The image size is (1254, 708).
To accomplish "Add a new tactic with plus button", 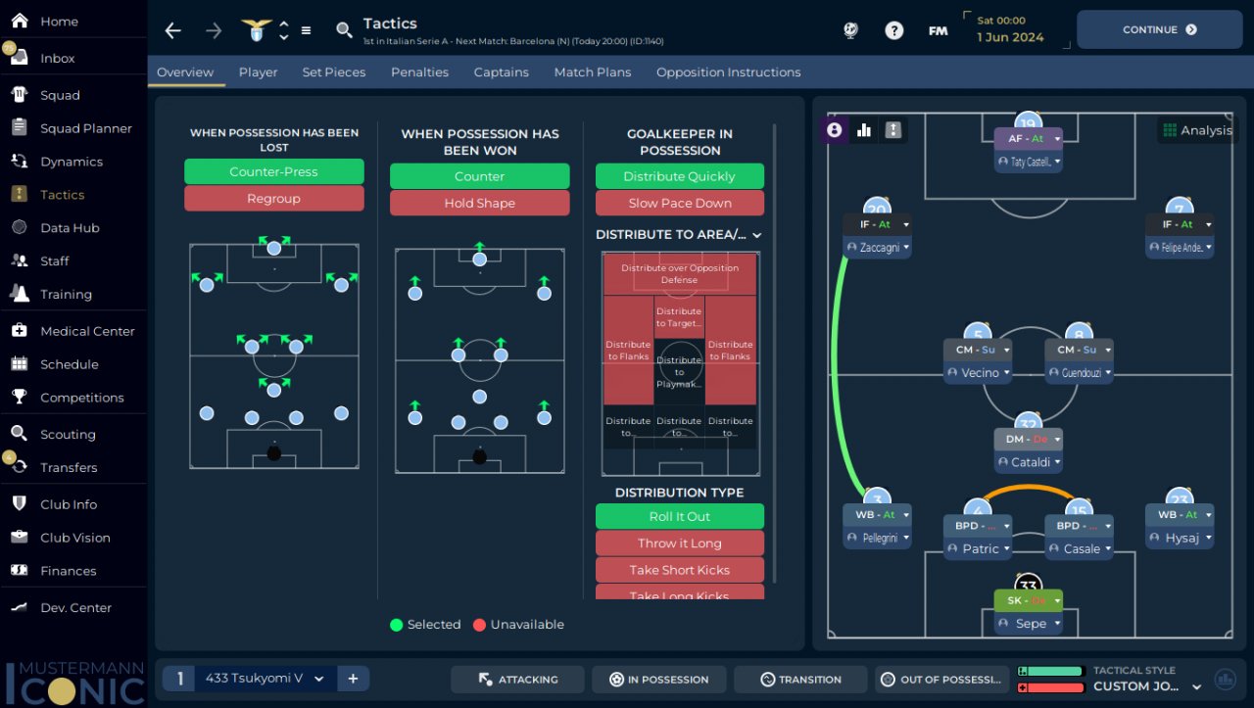I will [x=353, y=679].
